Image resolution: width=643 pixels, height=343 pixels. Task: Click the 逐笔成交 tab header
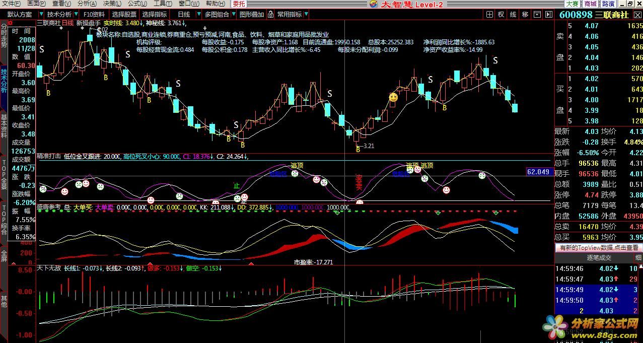coord(598,257)
